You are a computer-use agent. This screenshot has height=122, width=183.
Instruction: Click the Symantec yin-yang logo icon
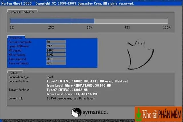(x=76, y=112)
